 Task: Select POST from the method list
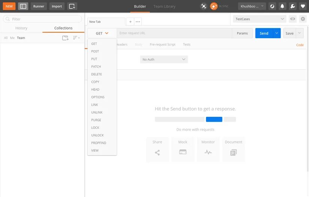[x=95, y=51]
